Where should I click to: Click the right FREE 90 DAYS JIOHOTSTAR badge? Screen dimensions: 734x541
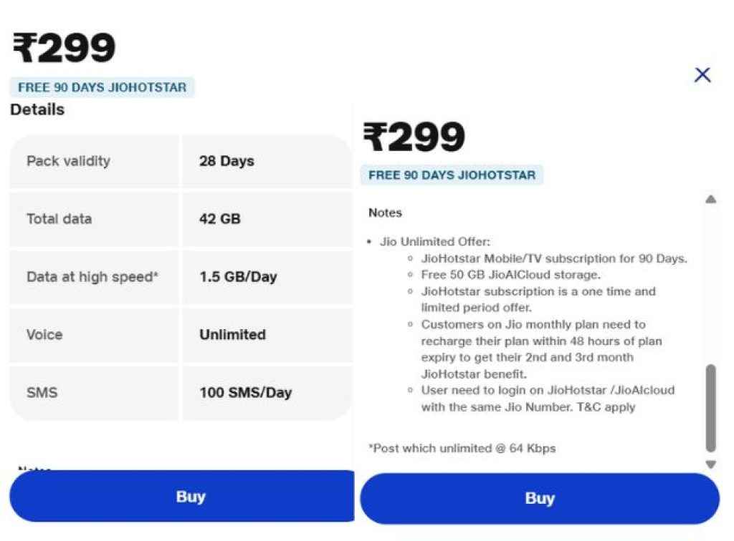pyautogui.click(x=452, y=175)
